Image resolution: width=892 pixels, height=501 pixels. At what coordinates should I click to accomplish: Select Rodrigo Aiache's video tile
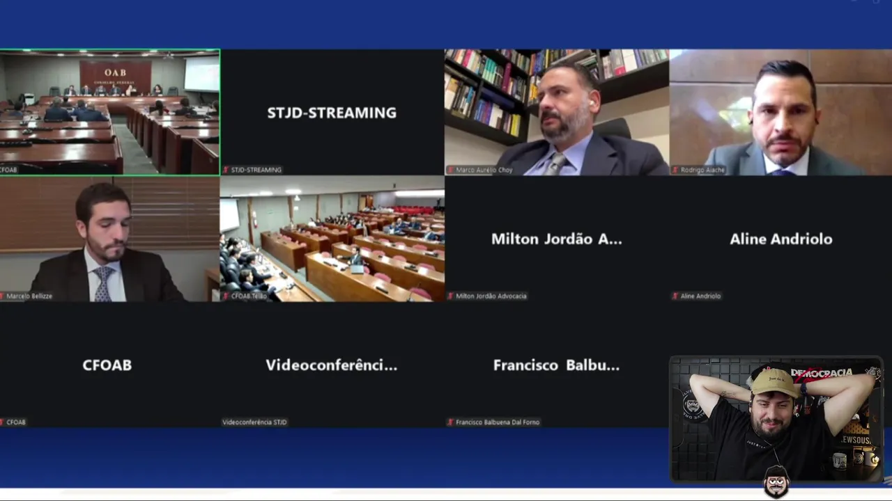[780, 112]
